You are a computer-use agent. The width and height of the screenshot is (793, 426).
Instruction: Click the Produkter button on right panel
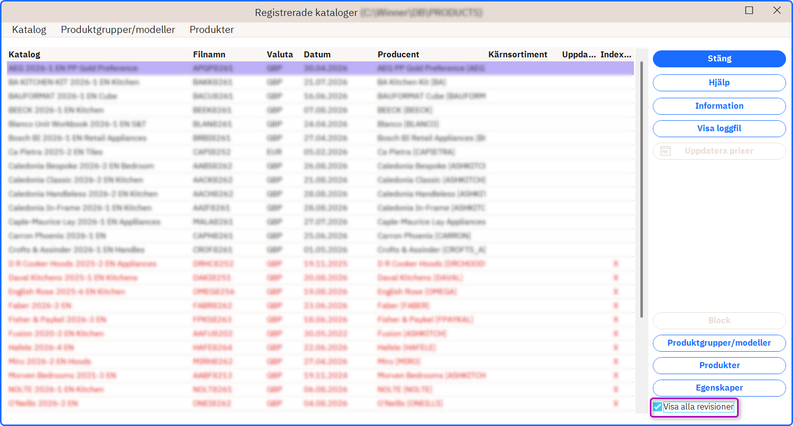click(719, 366)
